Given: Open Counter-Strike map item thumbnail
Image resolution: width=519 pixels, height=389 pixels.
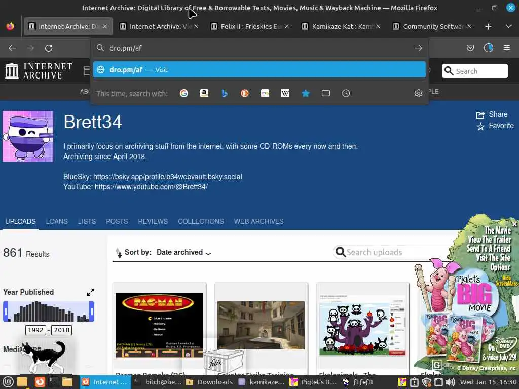Looking at the screenshot, I should (261, 325).
